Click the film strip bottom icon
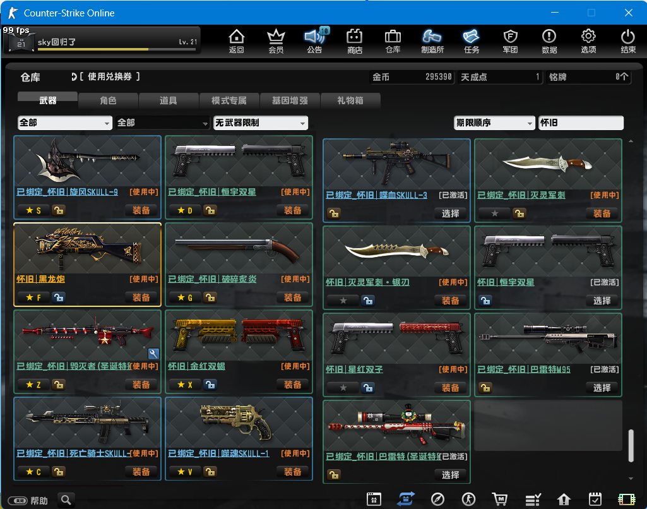Image resolution: width=647 pixels, height=509 pixels. click(626, 499)
